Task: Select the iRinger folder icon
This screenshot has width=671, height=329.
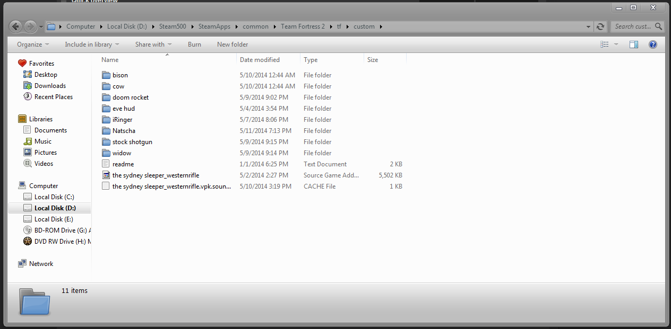Action: tap(106, 120)
